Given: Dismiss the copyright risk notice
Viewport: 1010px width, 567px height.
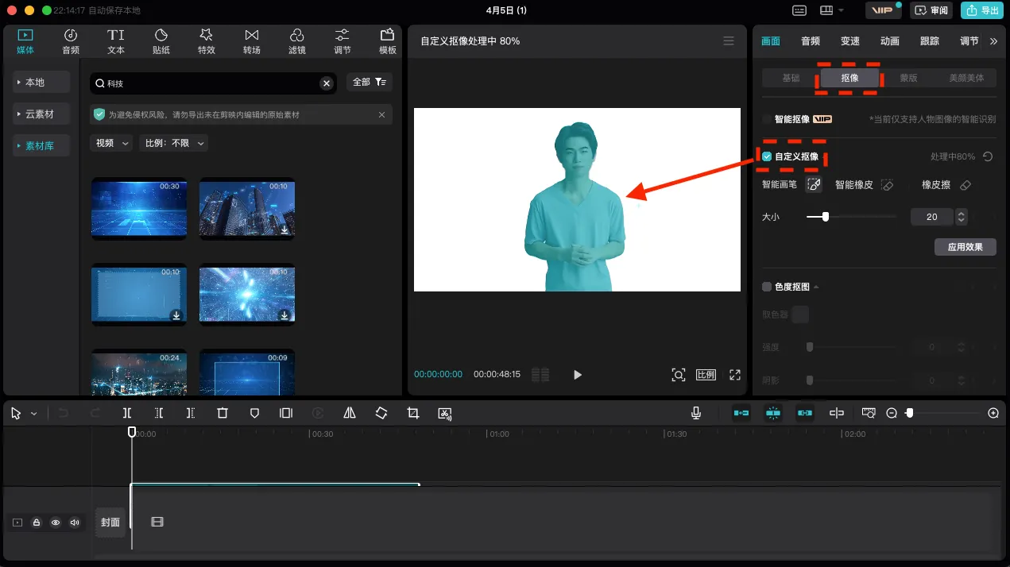Looking at the screenshot, I should click(x=381, y=114).
